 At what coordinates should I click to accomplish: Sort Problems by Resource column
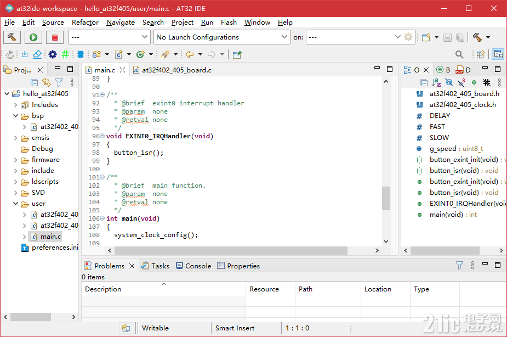(x=270, y=289)
